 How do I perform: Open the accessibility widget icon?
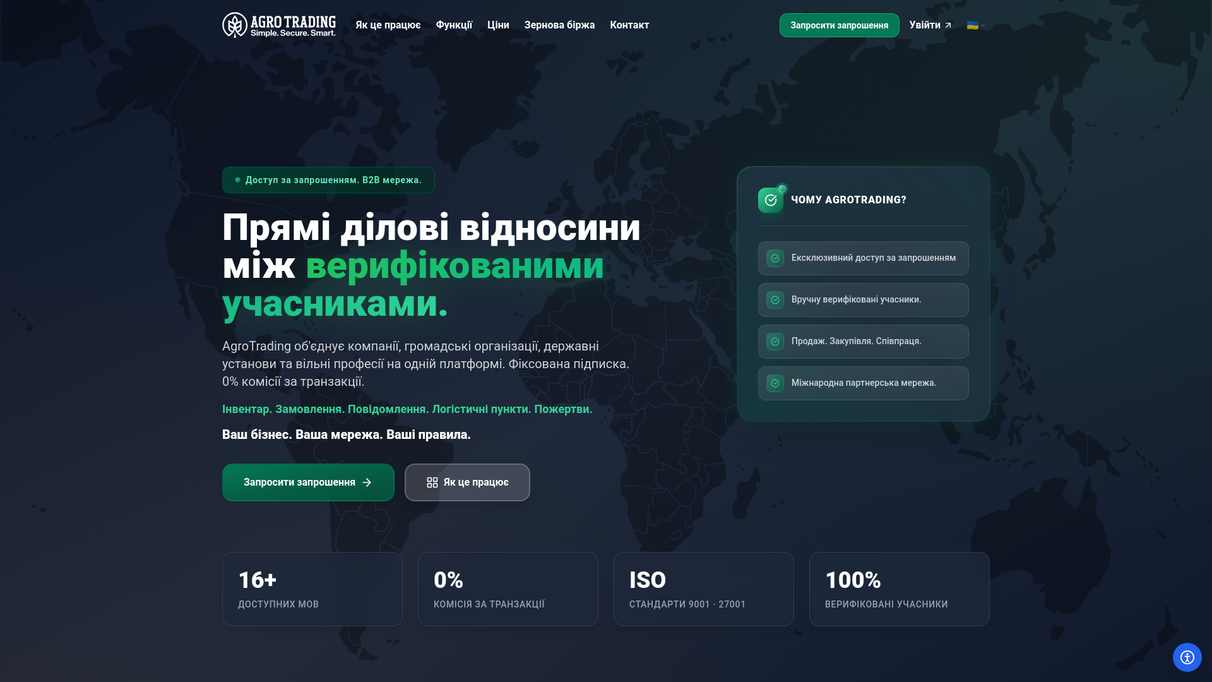[x=1187, y=657]
